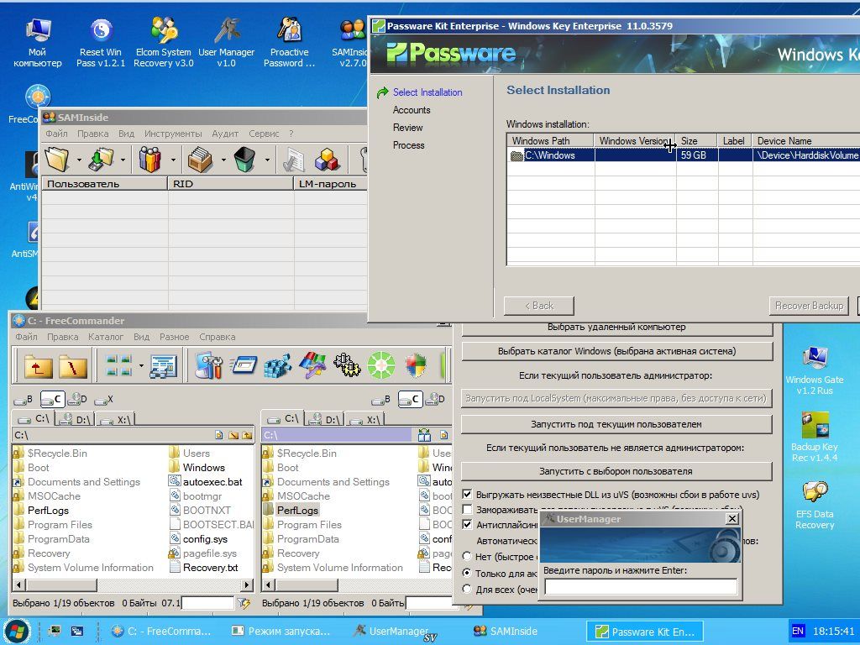Expand dropdown arrow next to SAMInside open folder
860x645 pixels.
click(79, 159)
